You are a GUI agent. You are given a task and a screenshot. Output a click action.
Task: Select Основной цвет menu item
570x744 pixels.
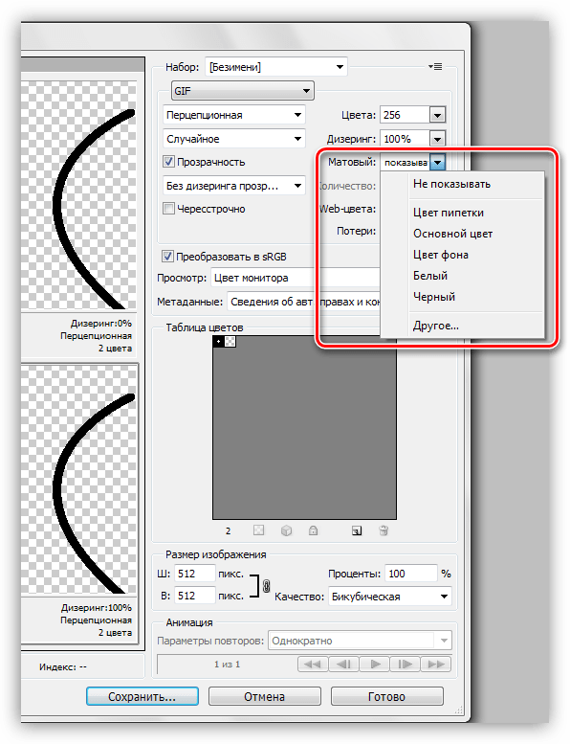tap(463, 234)
